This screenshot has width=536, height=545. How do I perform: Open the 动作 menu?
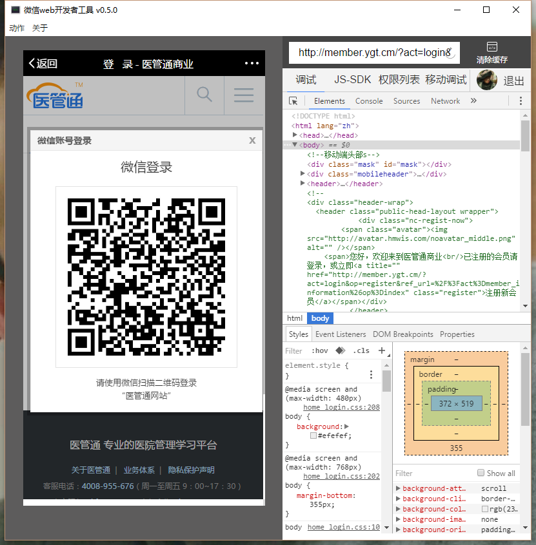tap(17, 28)
